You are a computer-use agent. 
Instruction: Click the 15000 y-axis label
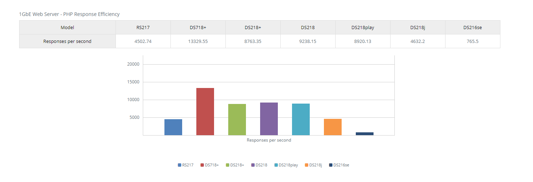pos(133,82)
